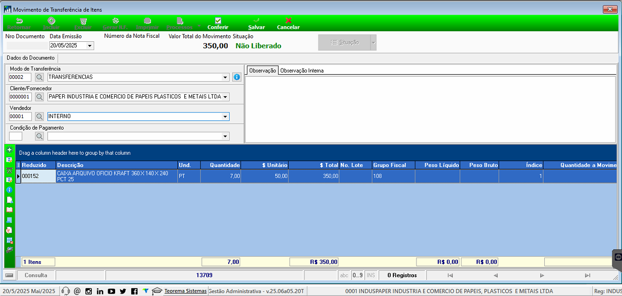622x296 pixels.
Task: Open the grid column chooser icon
Action: 18,165
